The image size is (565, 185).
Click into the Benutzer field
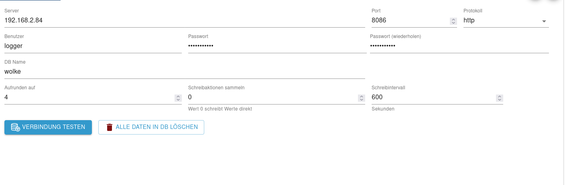[92, 46]
